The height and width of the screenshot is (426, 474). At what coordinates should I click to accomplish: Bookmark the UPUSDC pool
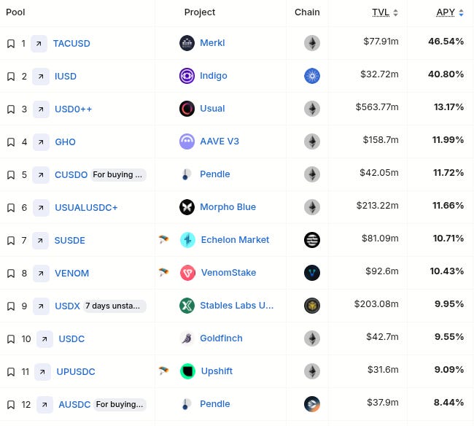pyautogui.click(x=11, y=372)
